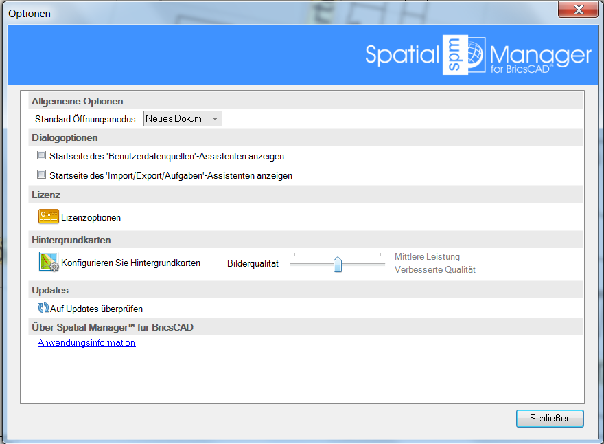Click the Bilderqualität slider handle
This screenshot has width=604, height=444.
337,263
